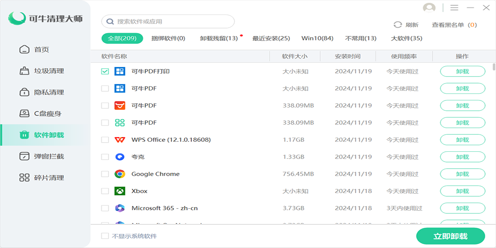Open 碎片清理 grid icon in sidebar

point(25,178)
